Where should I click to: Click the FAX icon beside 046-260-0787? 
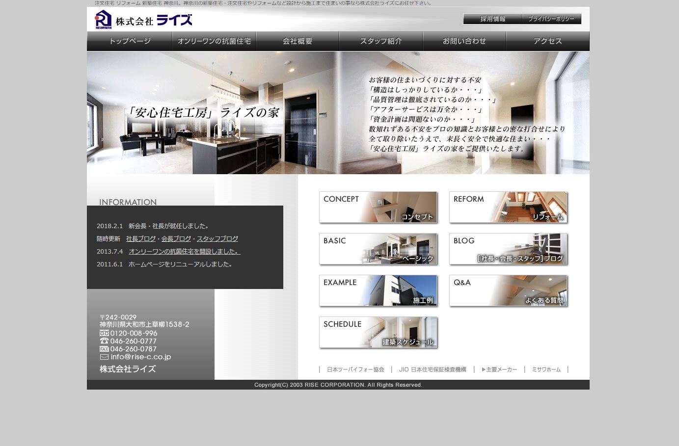(x=104, y=349)
